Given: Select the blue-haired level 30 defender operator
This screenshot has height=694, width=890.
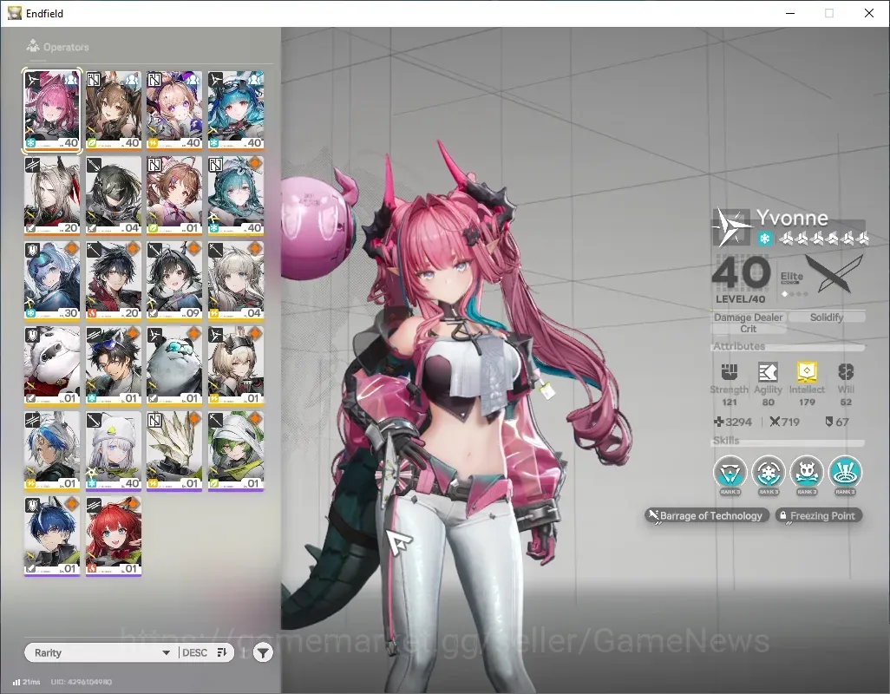Looking at the screenshot, I should pos(52,281).
